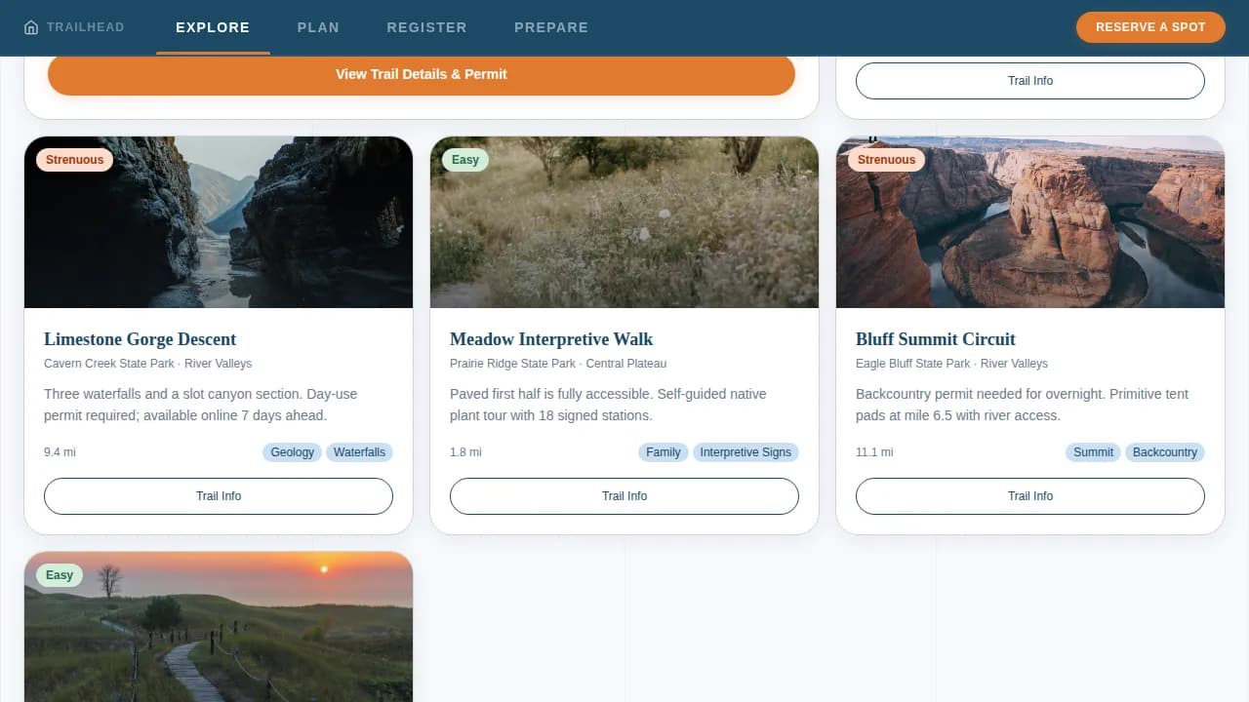
Task: Select the Family tag
Action: (x=664, y=452)
